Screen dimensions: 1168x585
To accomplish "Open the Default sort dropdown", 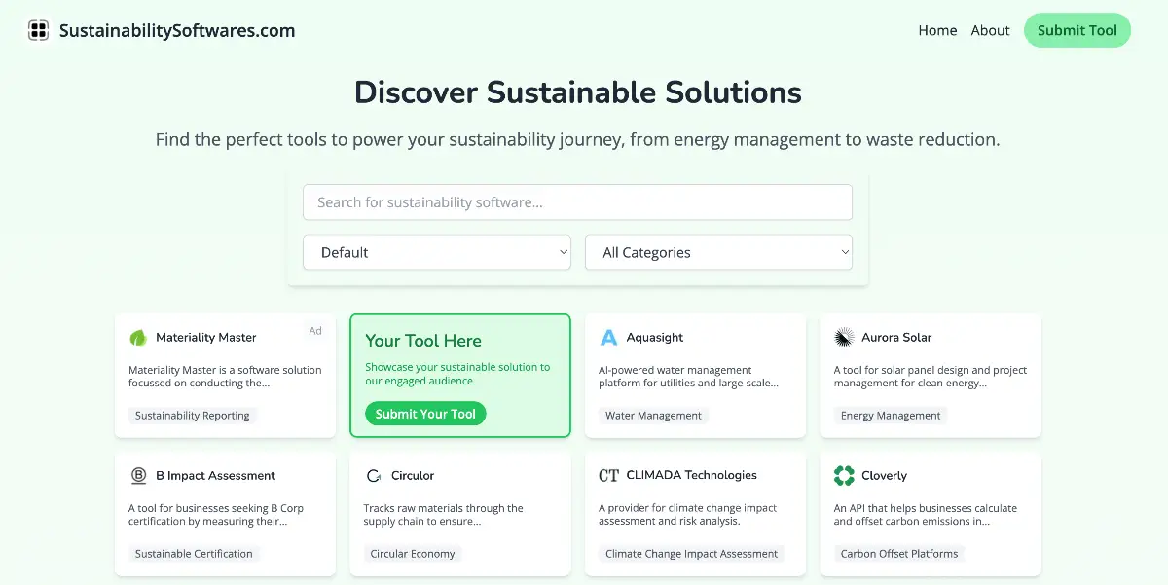I will [x=436, y=252].
